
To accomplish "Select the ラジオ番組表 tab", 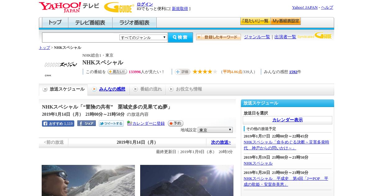I will click(134, 23).
